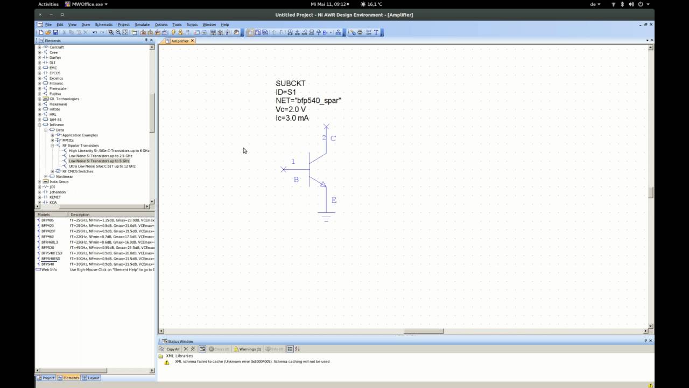Select Ultra Low Noise SiGe:C BJT up to 12 GHz
The height and width of the screenshot is (388, 689).
point(102,166)
